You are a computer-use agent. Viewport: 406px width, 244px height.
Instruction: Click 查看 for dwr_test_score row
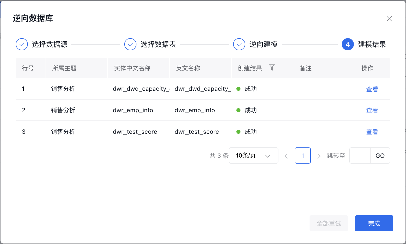372,132
